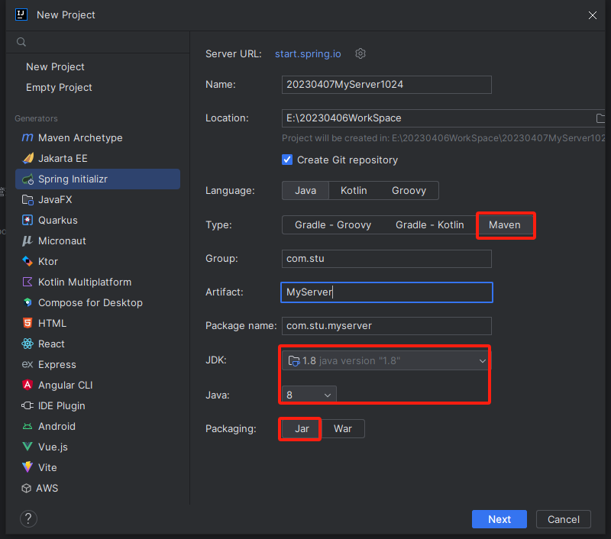
Task: Click the search icon in the sidebar
Action: click(21, 42)
